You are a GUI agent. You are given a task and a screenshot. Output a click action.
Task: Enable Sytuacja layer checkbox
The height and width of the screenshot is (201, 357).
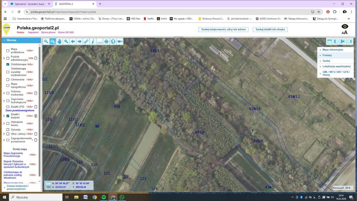8,130
